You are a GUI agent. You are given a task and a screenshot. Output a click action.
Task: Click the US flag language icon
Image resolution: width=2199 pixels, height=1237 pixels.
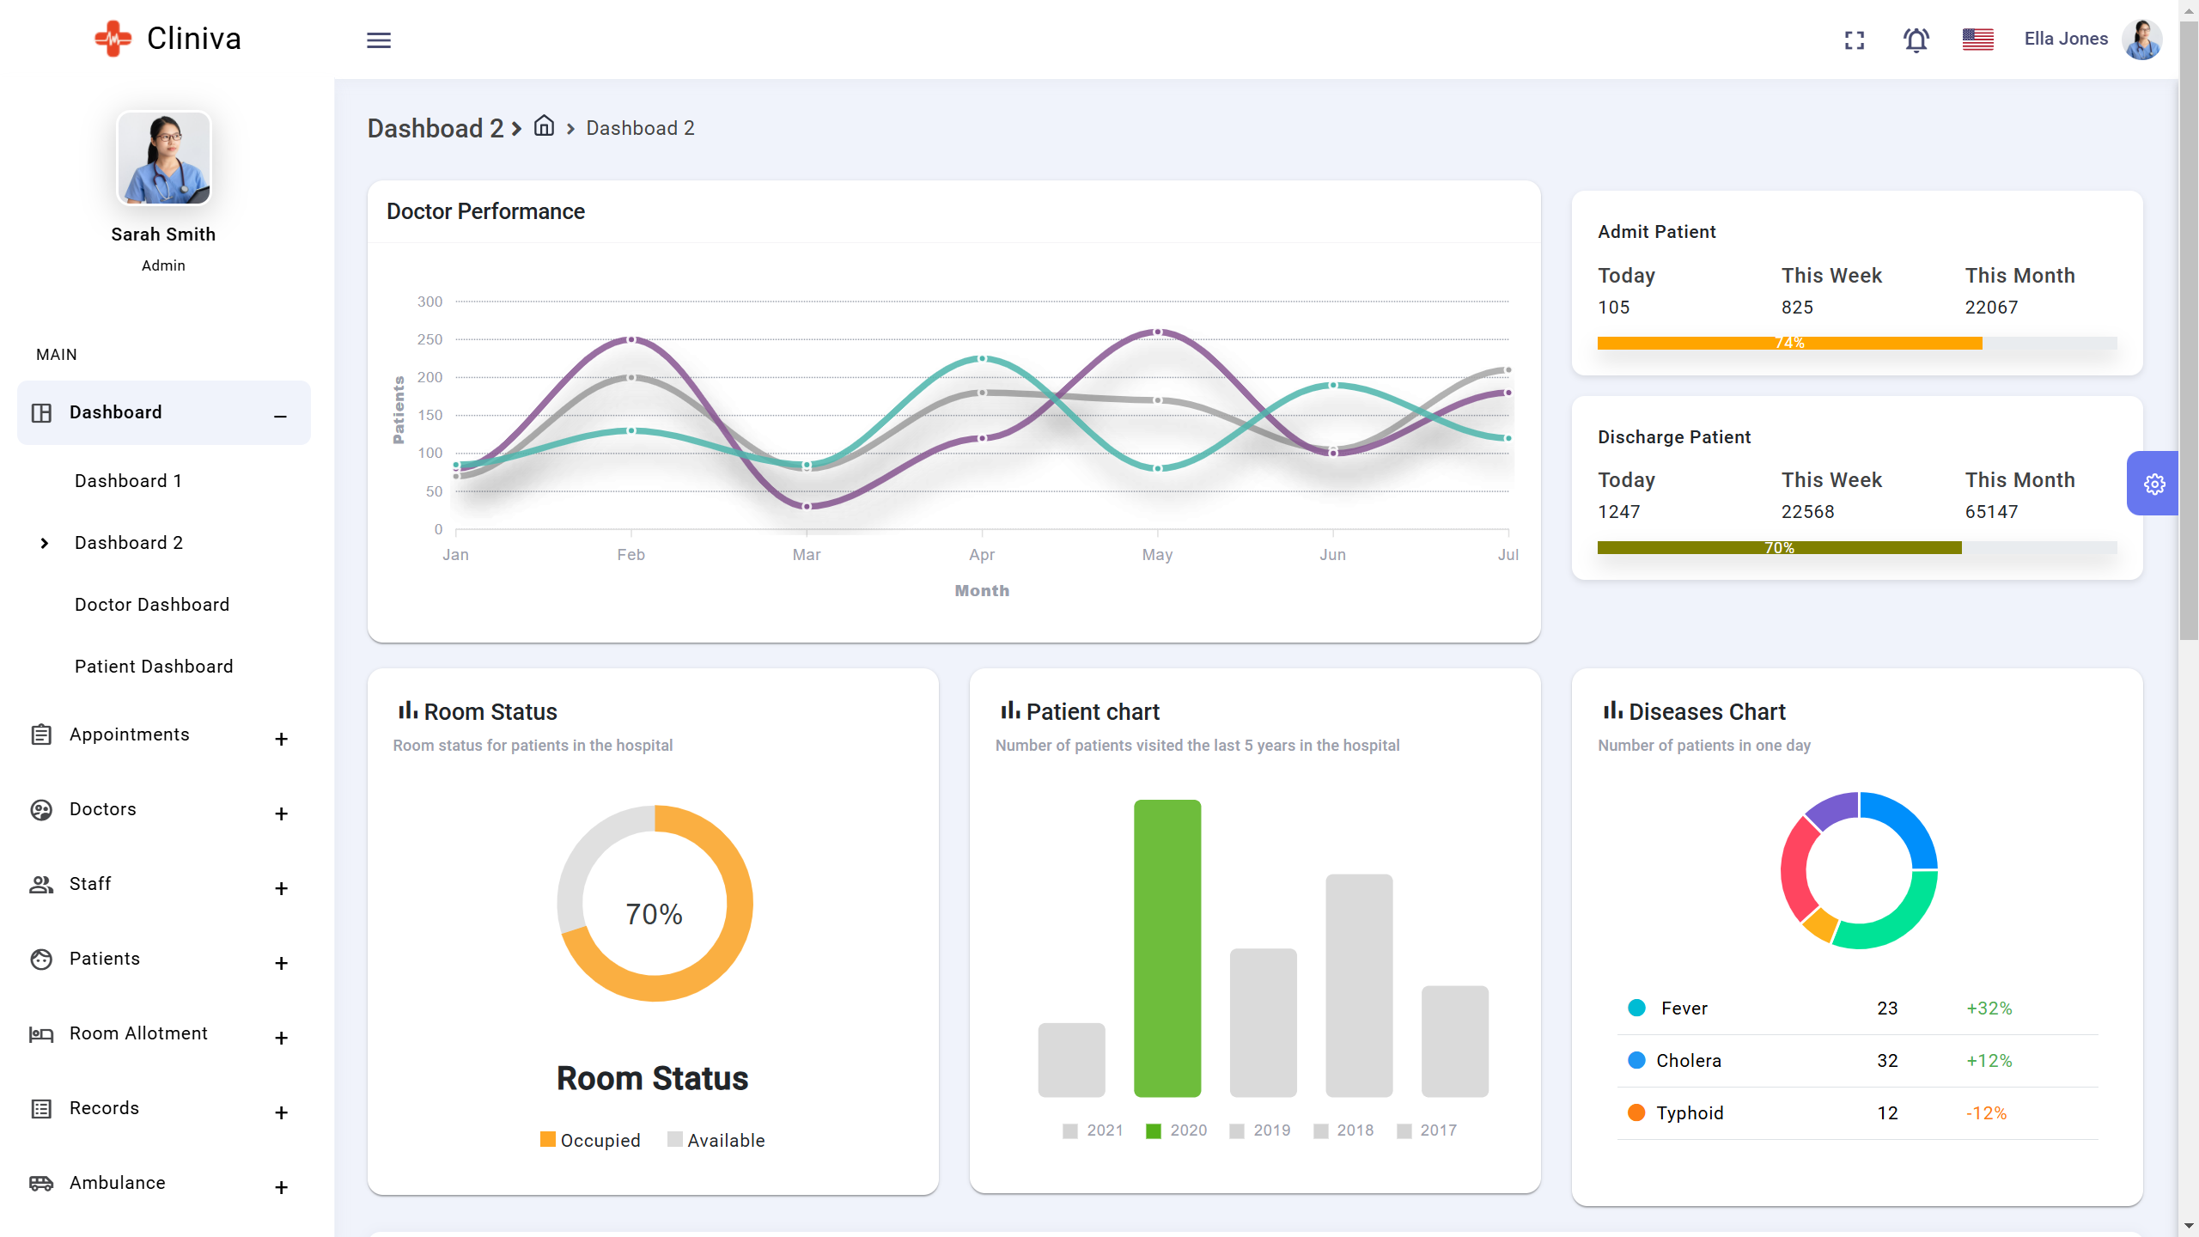click(x=1978, y=39)
